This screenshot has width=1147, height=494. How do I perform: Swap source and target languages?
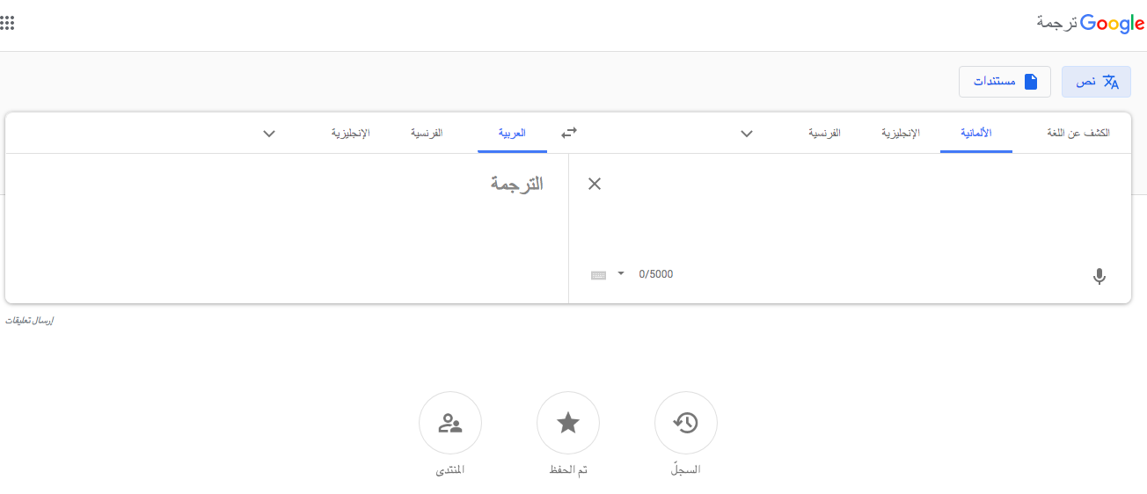[569, 133]
